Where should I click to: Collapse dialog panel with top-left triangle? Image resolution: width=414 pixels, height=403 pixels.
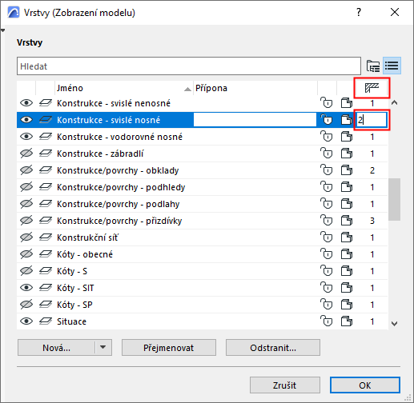(2, 30)
